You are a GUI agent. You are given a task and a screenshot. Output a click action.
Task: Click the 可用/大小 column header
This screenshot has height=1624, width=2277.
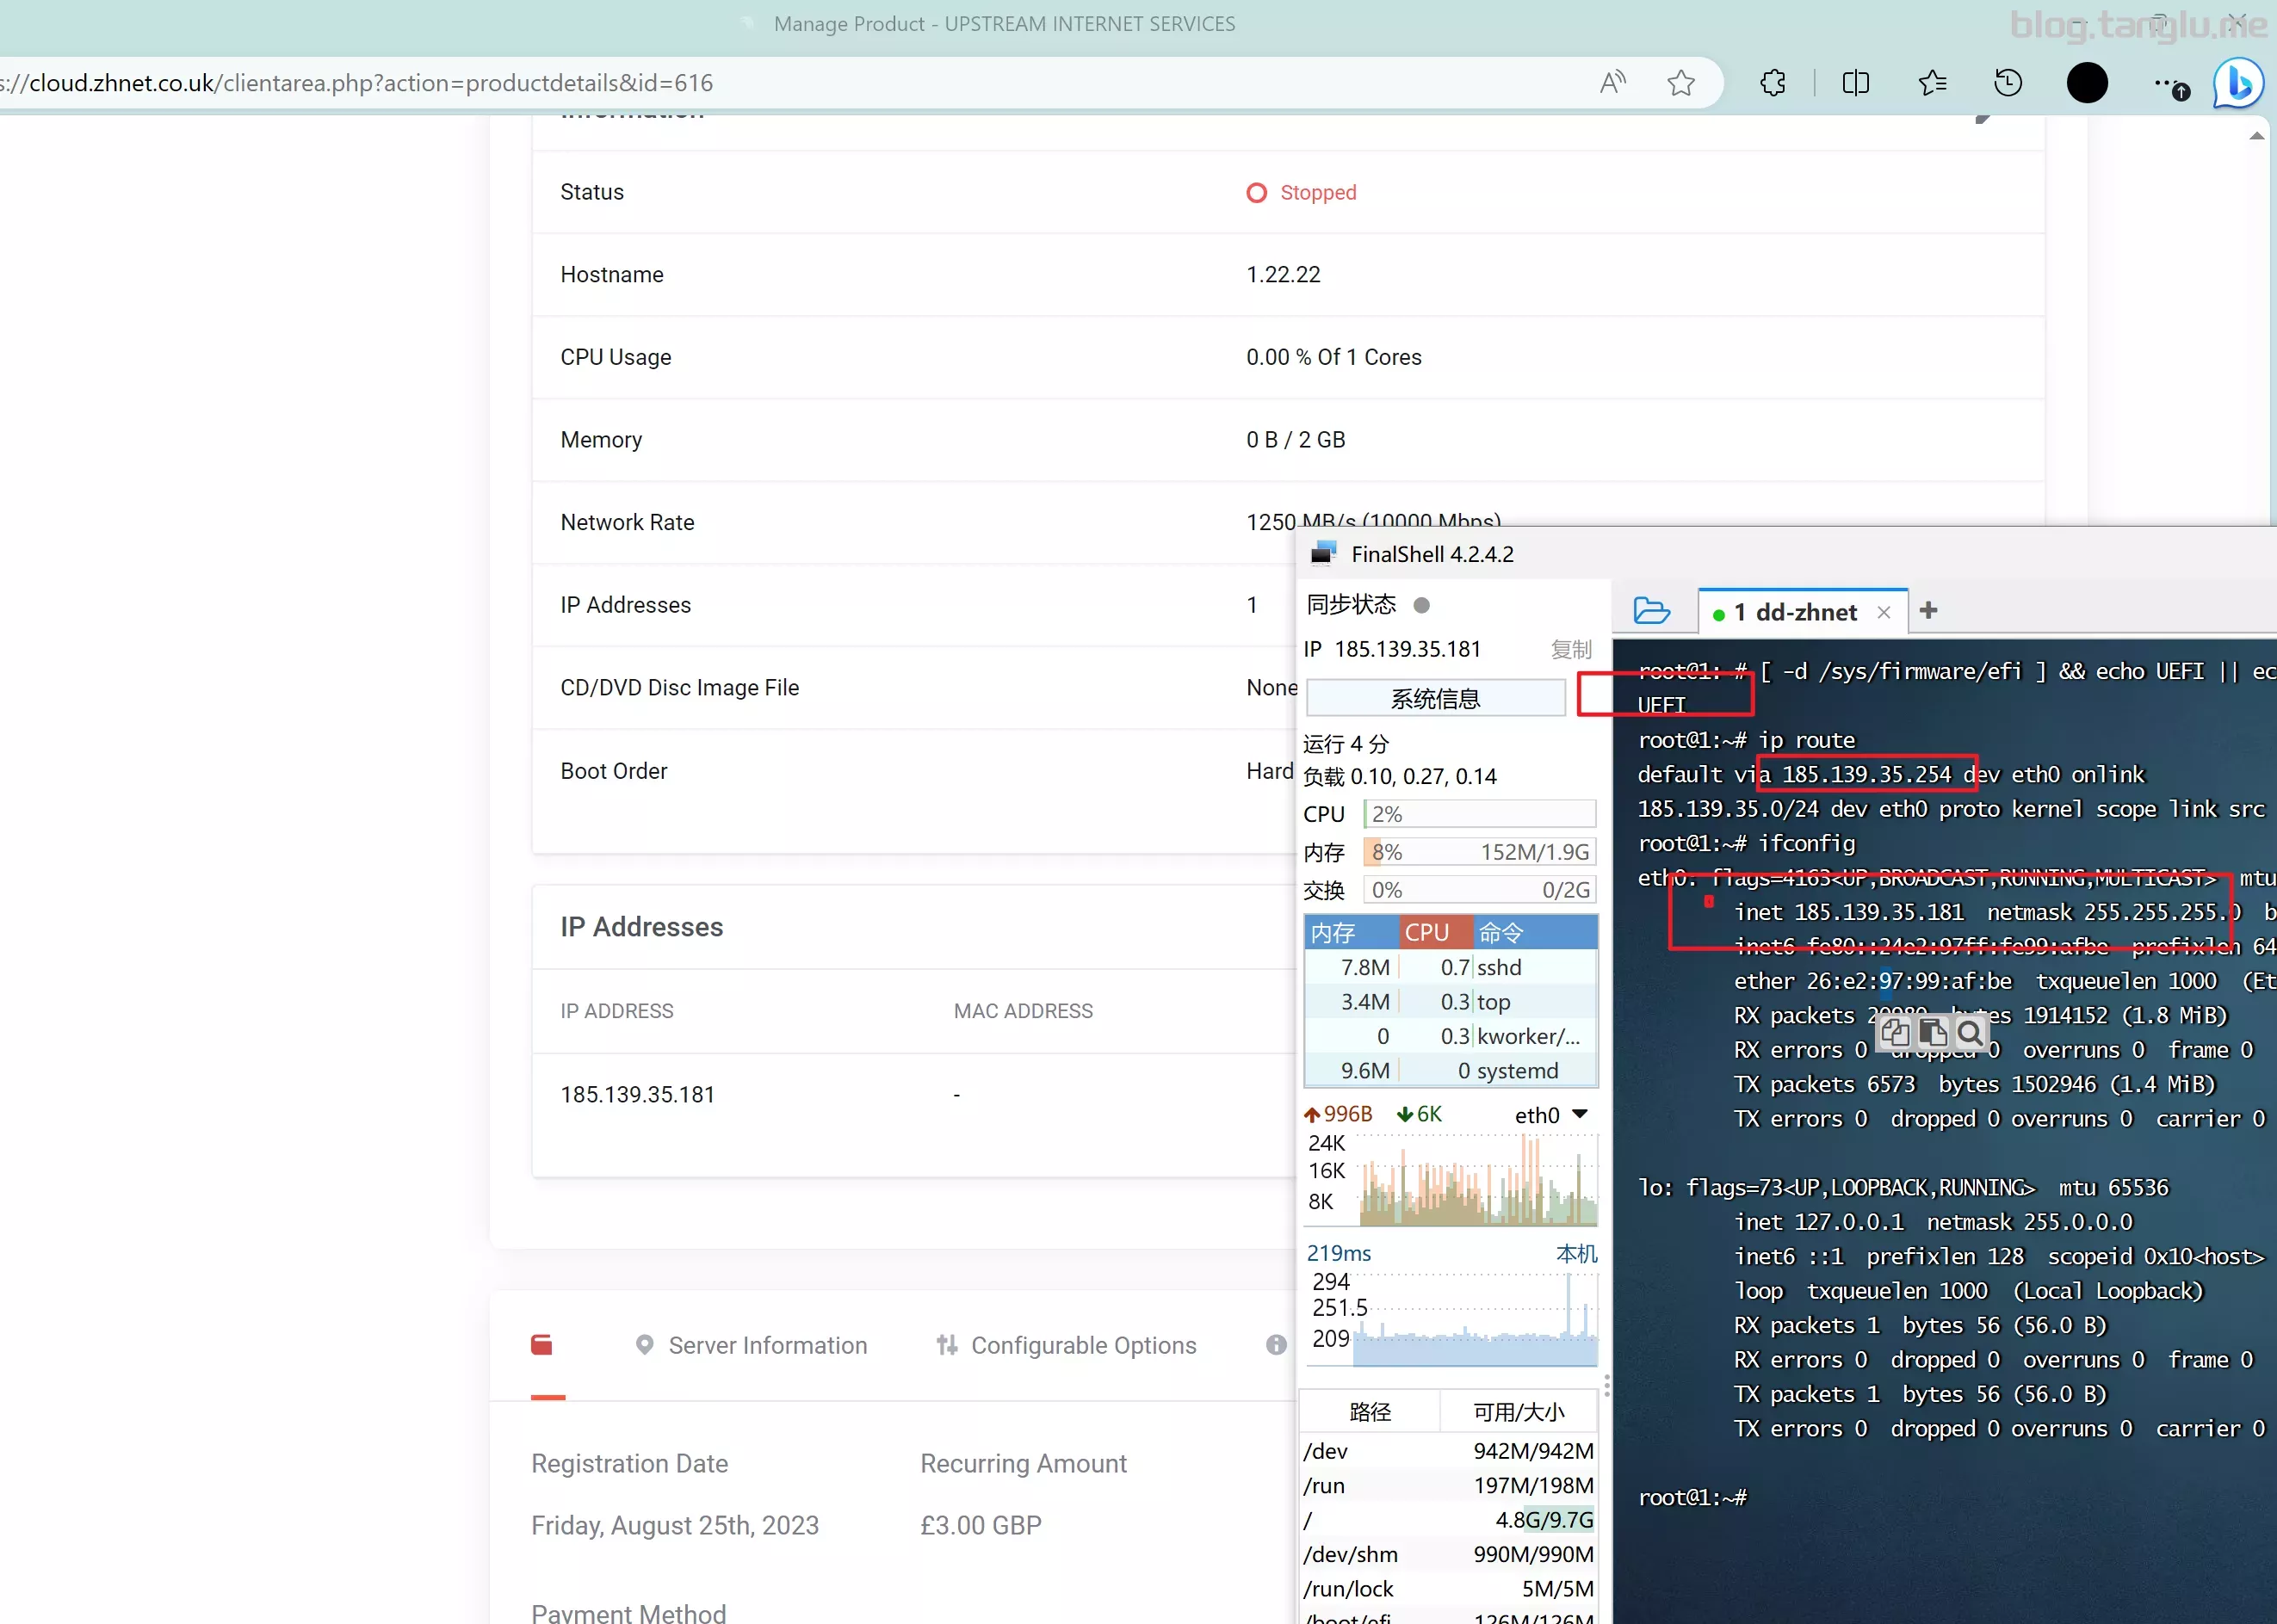pyautogui.click(x=1518, y=1411)
